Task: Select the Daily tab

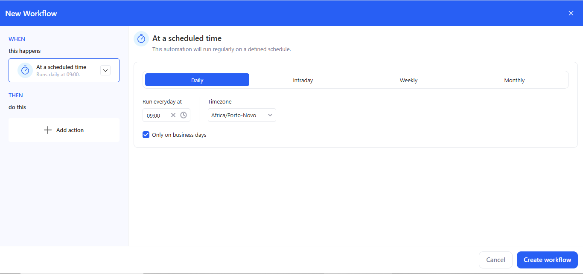Action: tap(197, 80)
